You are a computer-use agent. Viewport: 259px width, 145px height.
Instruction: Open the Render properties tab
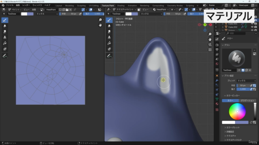[217, 45]
